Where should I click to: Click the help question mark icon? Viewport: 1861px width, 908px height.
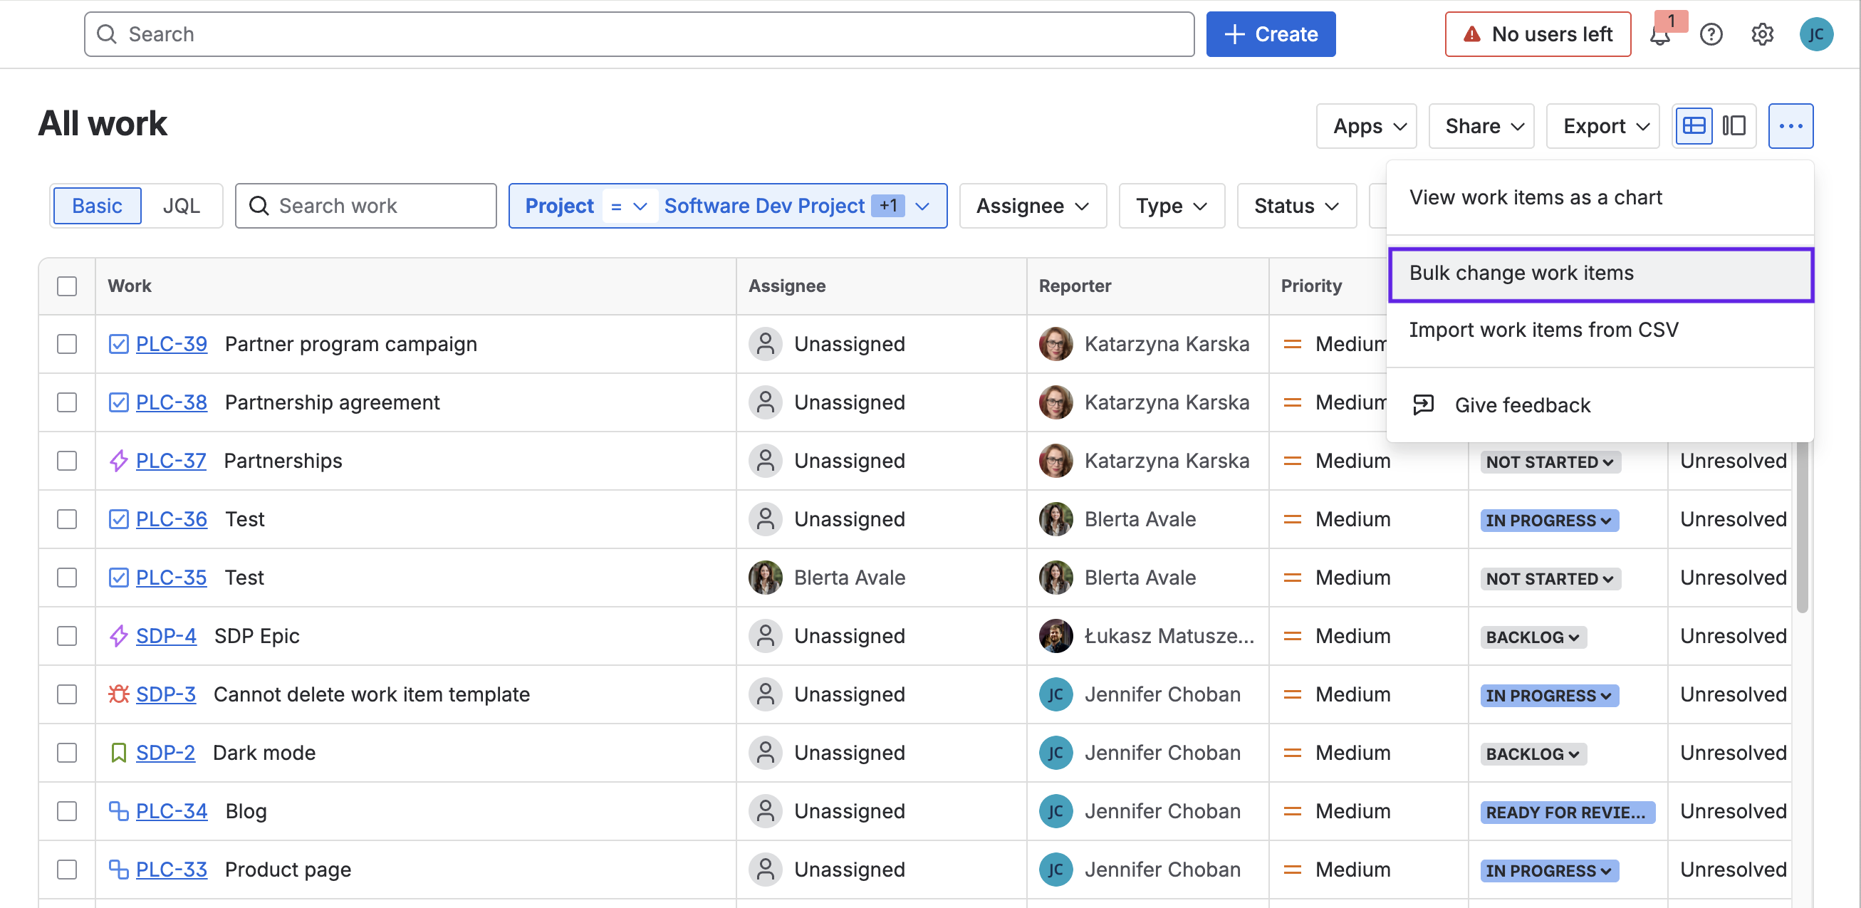[x=1711, y=35]
